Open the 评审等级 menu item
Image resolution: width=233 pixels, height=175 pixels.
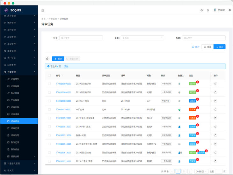coord(19,86)
